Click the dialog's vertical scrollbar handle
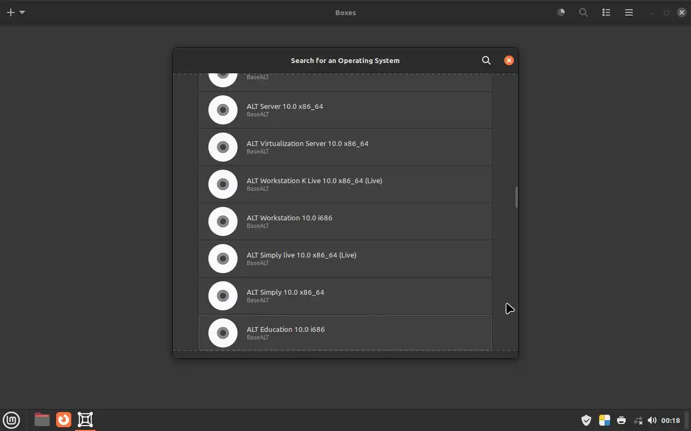Viewport: 691px width, 431px height. point(516,197)
